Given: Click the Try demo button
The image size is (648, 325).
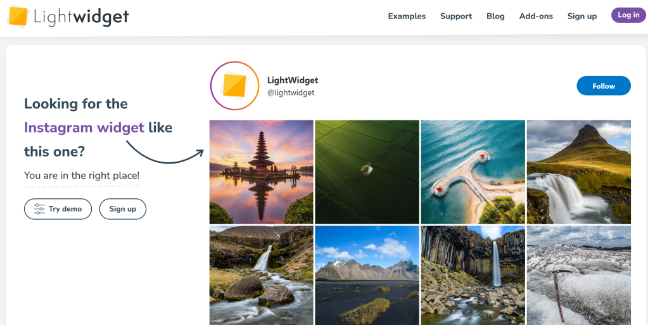Looking at the screenshot, I should tap(58, 209).
